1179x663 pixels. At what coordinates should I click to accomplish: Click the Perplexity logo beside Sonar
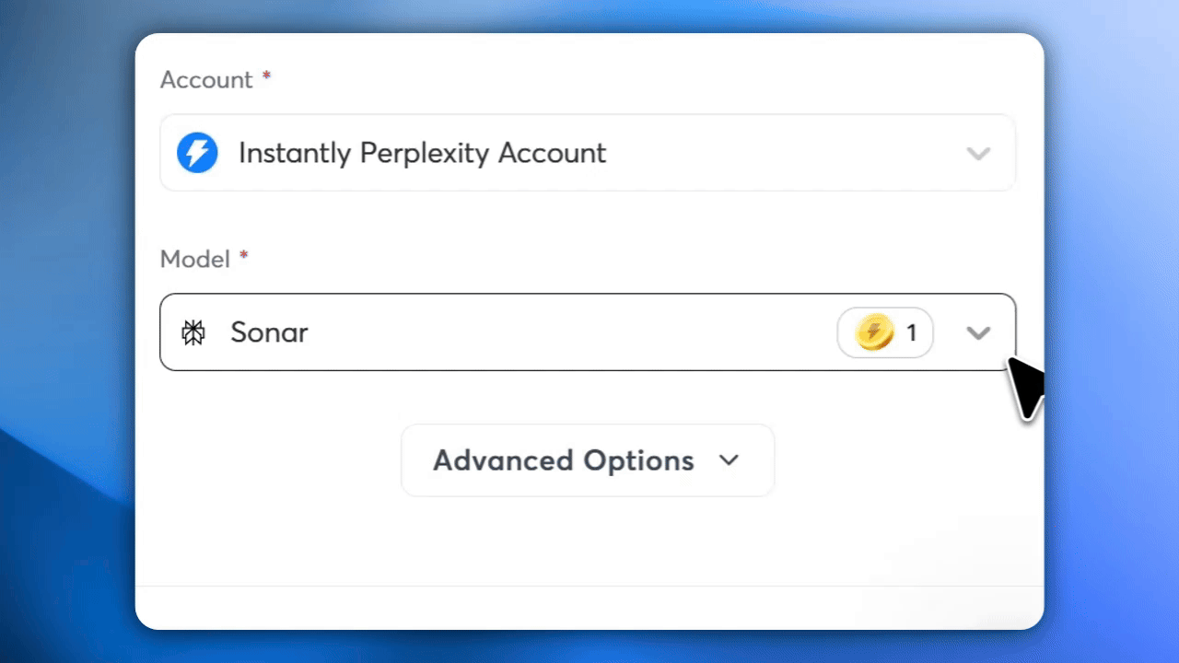coord(193,332)
